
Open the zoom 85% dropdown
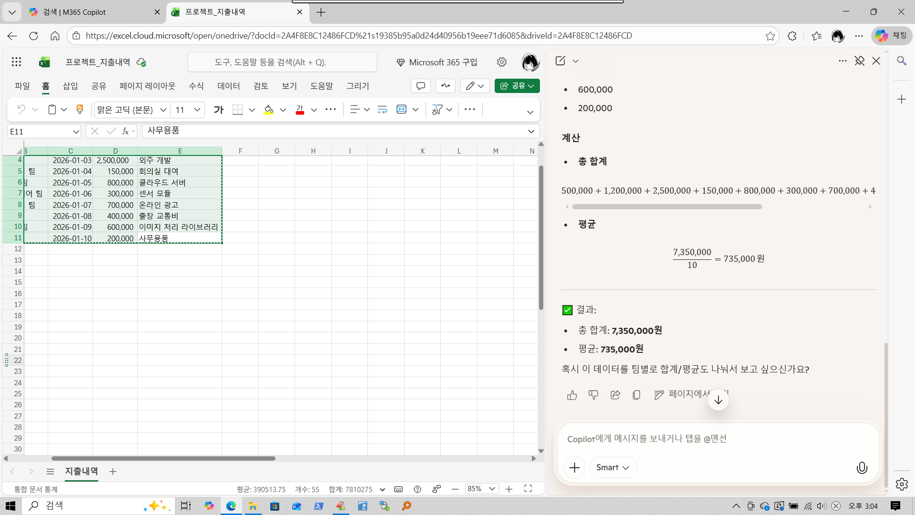(492, 489)
